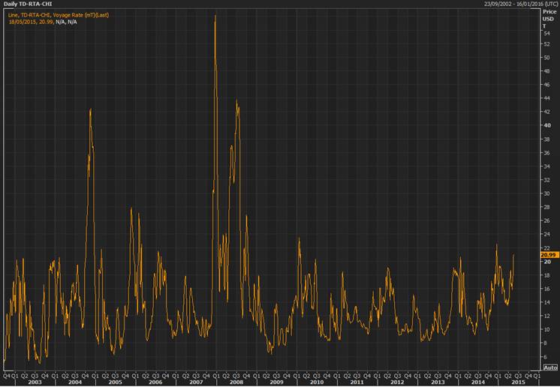Viewport: 560px width, 387px height.
Task: Pick the 2007 year label
Action: tap(195, 382)
